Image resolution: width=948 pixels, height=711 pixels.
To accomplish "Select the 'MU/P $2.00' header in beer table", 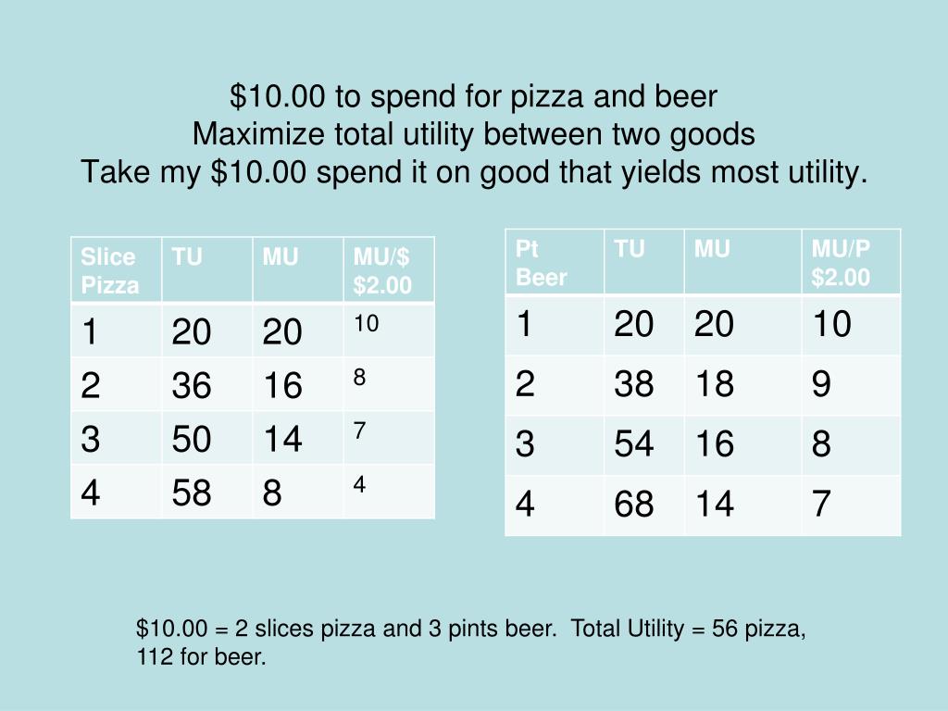I will (x=842, y=263).
